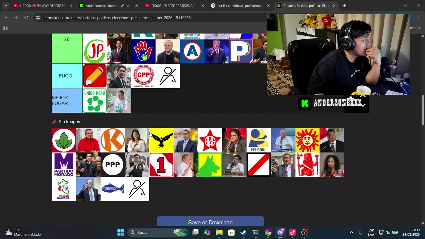Open Discord from the taskbar
This screenshot has height=239, width=425.
click(x=280, y=232)
